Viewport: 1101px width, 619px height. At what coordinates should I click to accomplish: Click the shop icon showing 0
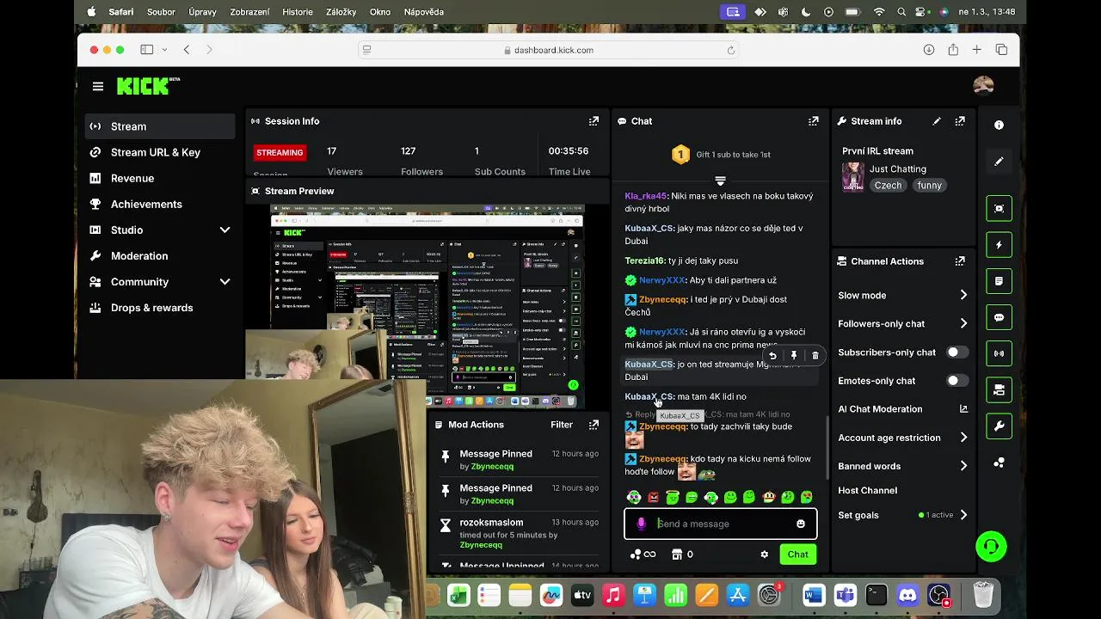point(682,555)
